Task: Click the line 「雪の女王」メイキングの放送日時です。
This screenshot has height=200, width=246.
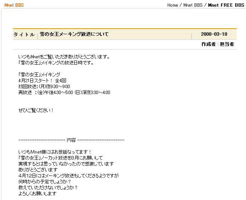Action: [56, 63]
